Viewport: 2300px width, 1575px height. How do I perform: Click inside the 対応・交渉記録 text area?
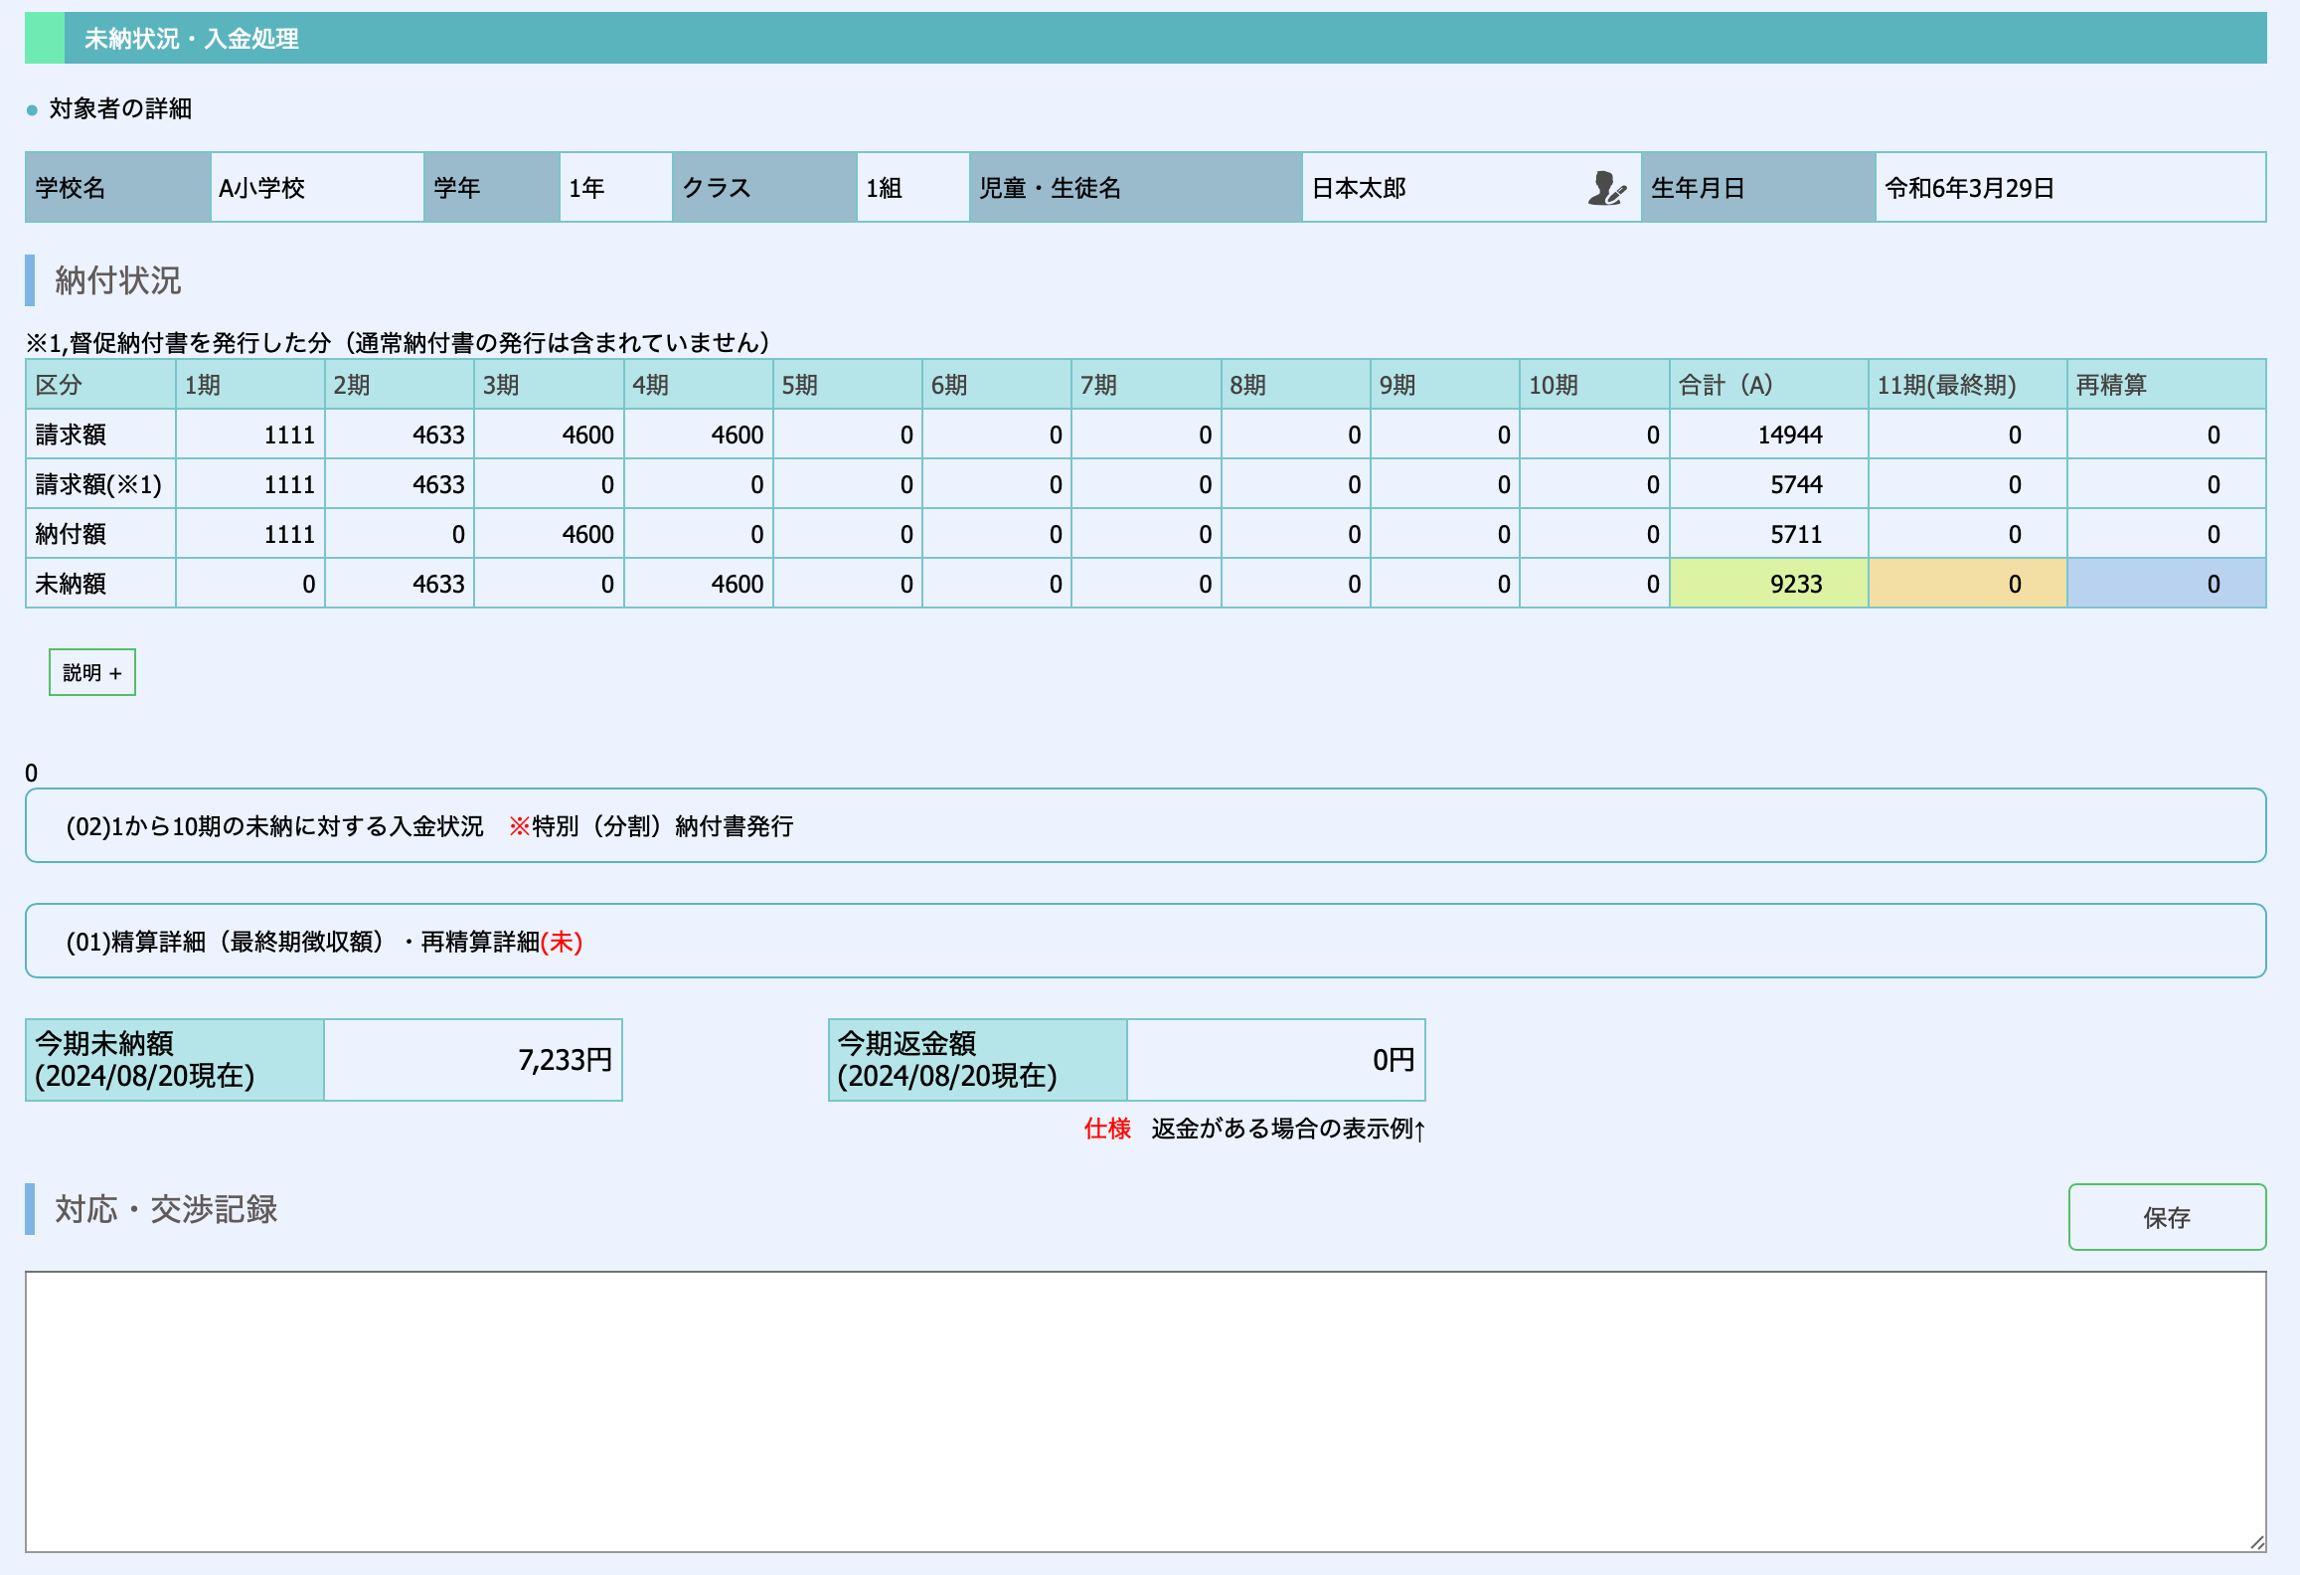[1145, 1412]
